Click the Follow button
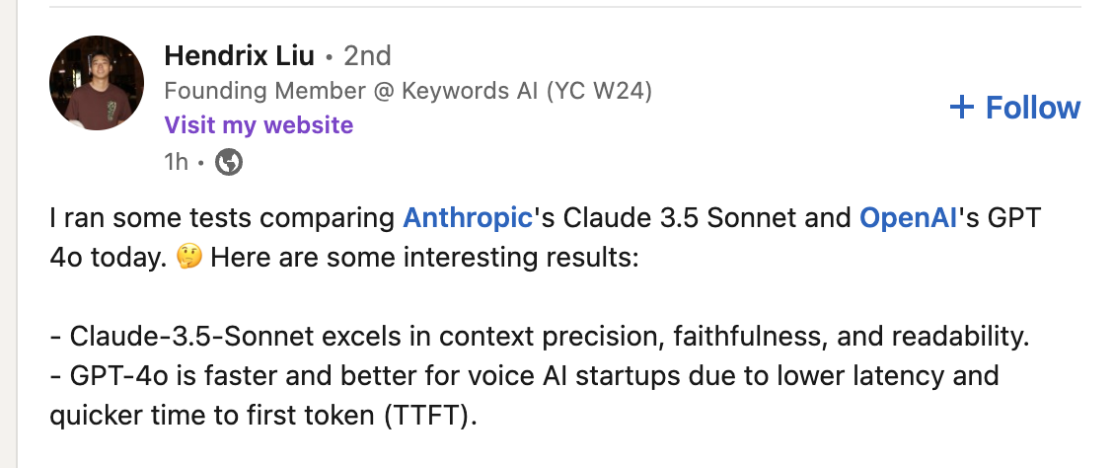The width and height of the screenshot is (1113, 468). pyautogui.click(x=1014, y=108)
